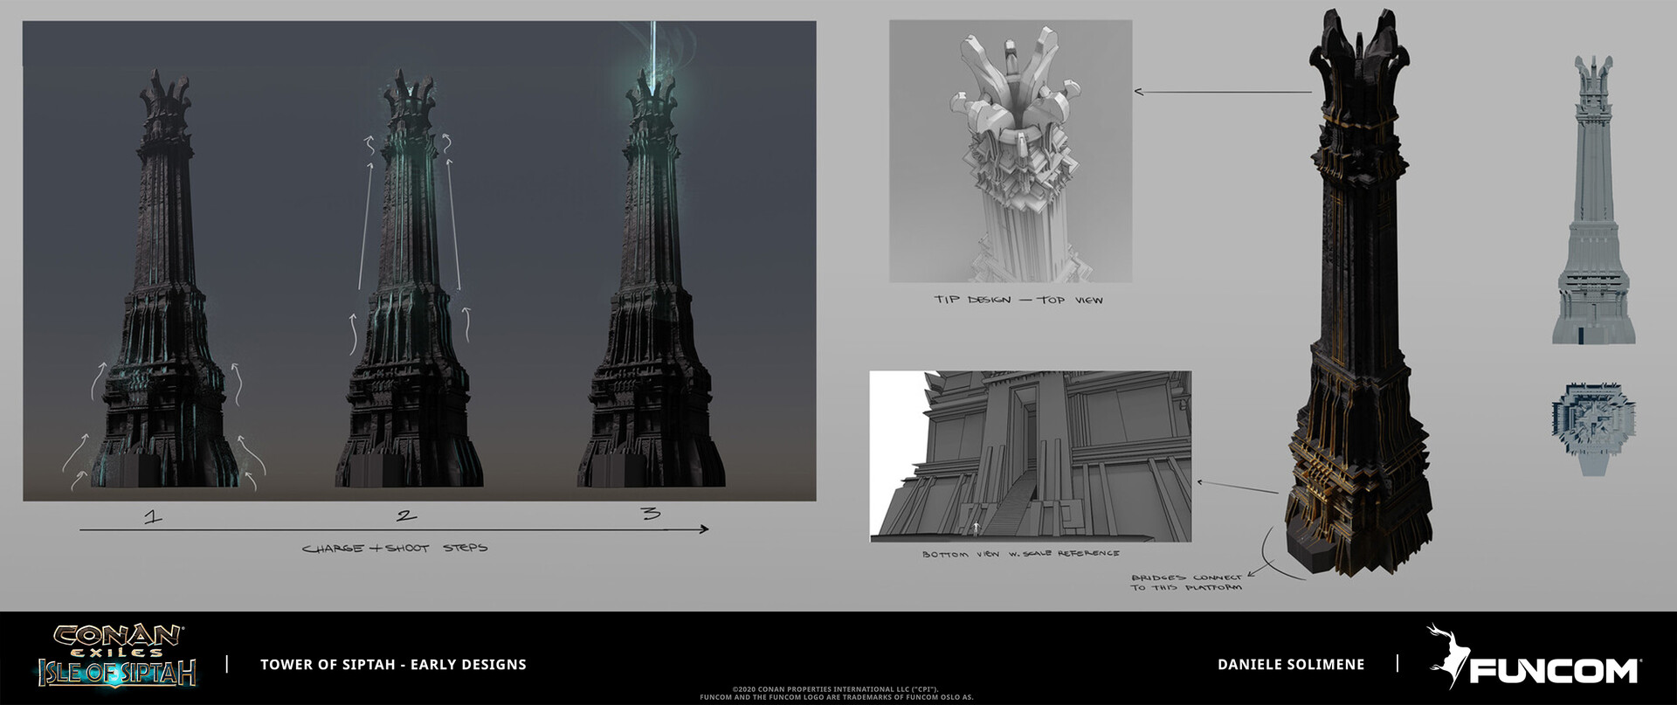Select the "TOWER OF SIPTAH - EARLY DESIGNS" title
The height and width of the screenshot is (705, 1677).
393,665
